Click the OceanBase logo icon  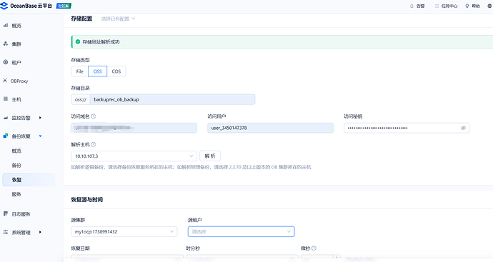click(4, 6)
